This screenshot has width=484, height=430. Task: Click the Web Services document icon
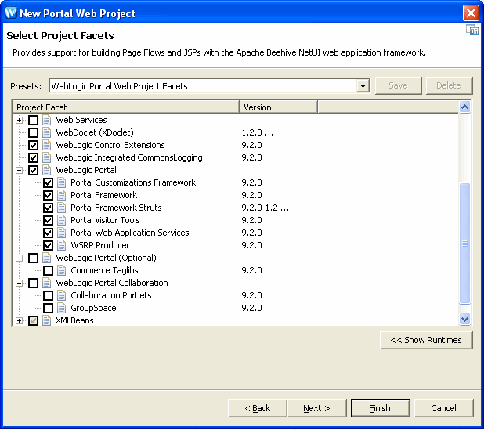pyautogui.click(x=47, y=120)
